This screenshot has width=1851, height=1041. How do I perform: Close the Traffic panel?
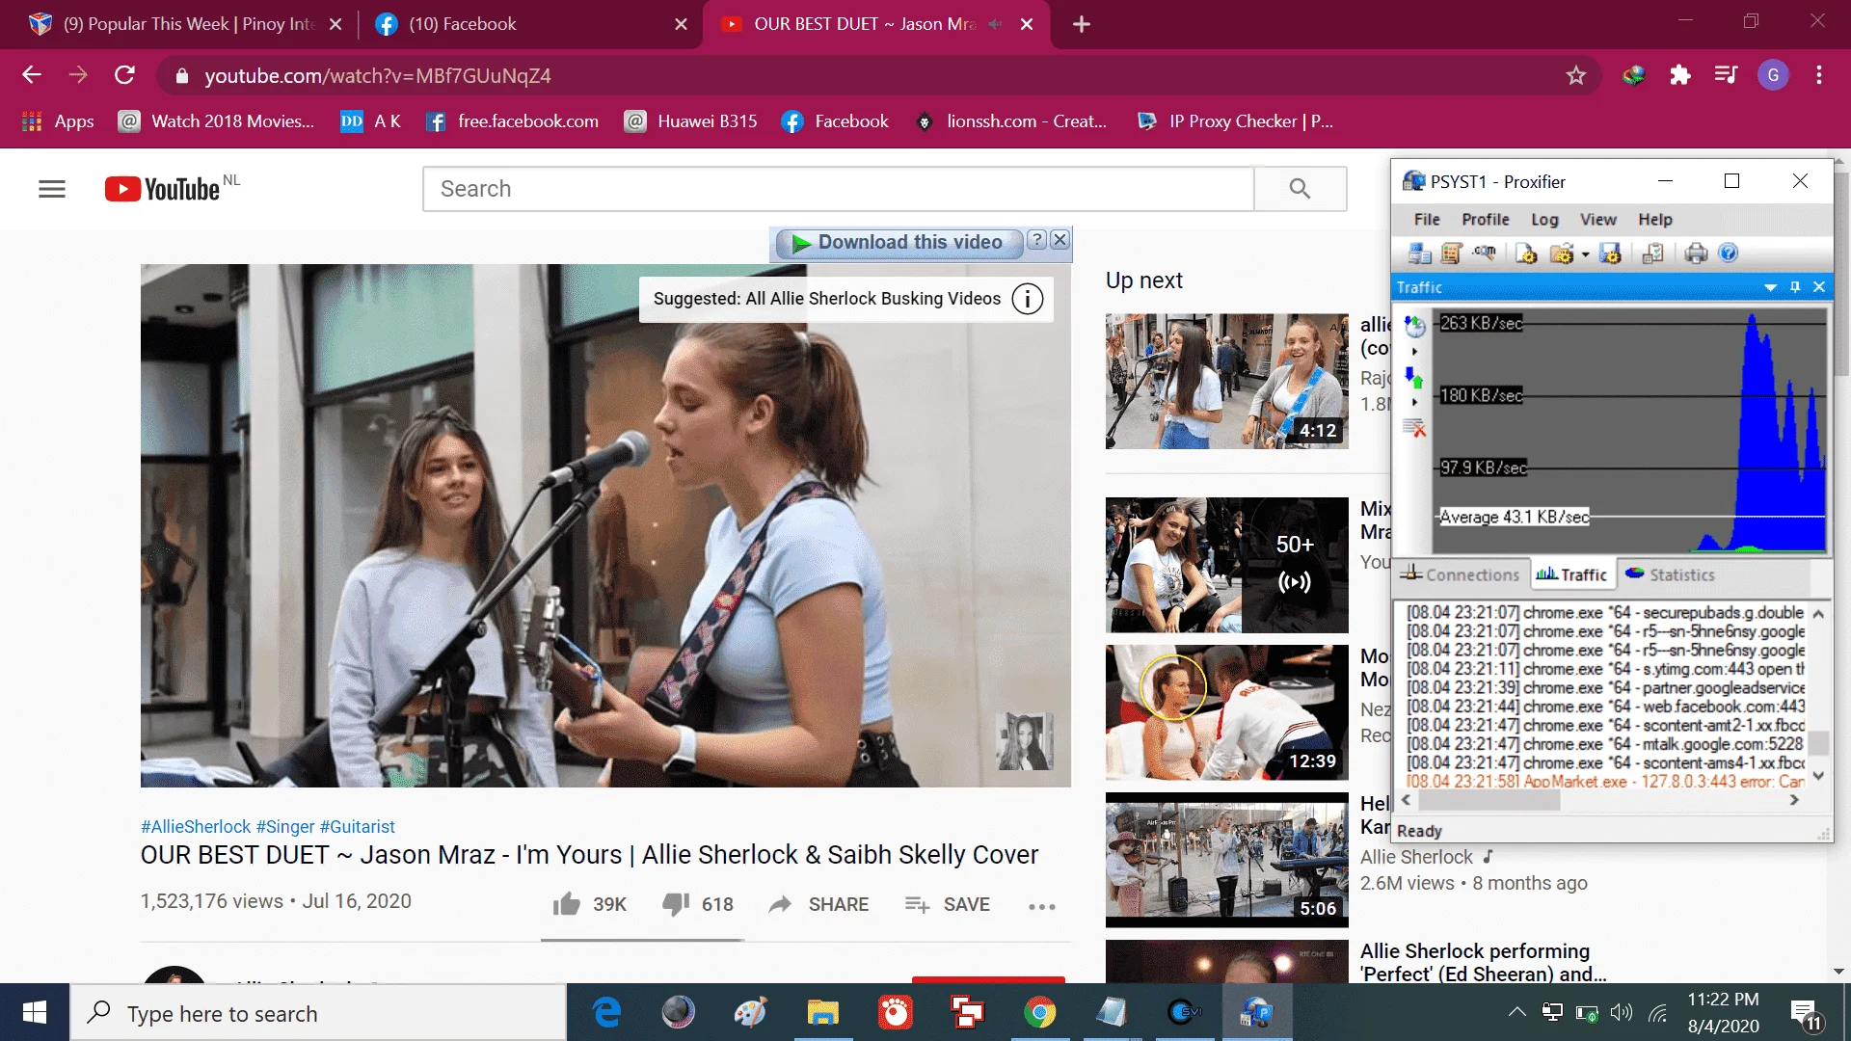1819,287
